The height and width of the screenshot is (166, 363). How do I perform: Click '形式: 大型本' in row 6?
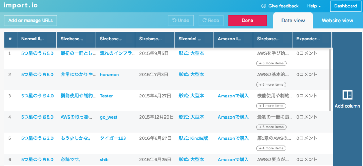pyautogui.click(x=191, y=160)
